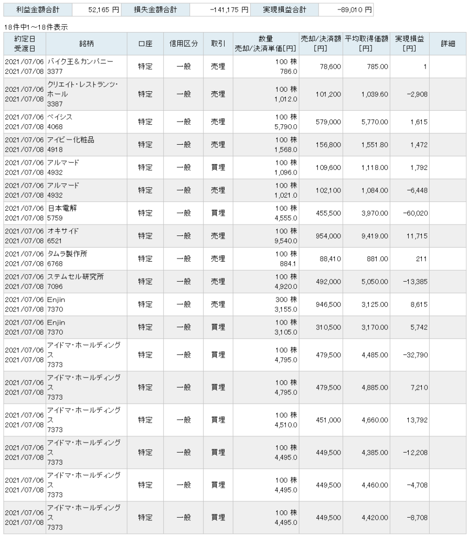468x537 pixels.
Task: Click the 88,410 settlement amount
Action: tap(330, 259)
